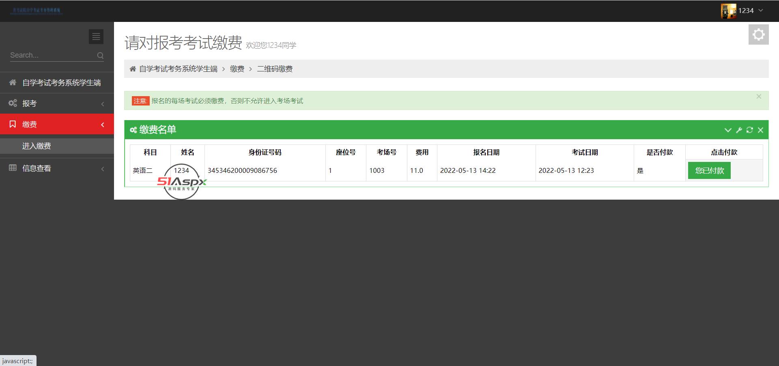Image resolution: width=779 pixels, height=366 pixels.
Task: Click the 自学考试考务系统学生端 breadcrumb link
Action: pyautogui.click(x=178, y=69)
